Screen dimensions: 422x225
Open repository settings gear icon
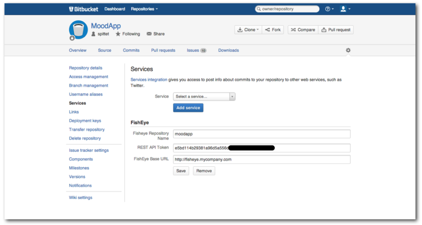348,50
